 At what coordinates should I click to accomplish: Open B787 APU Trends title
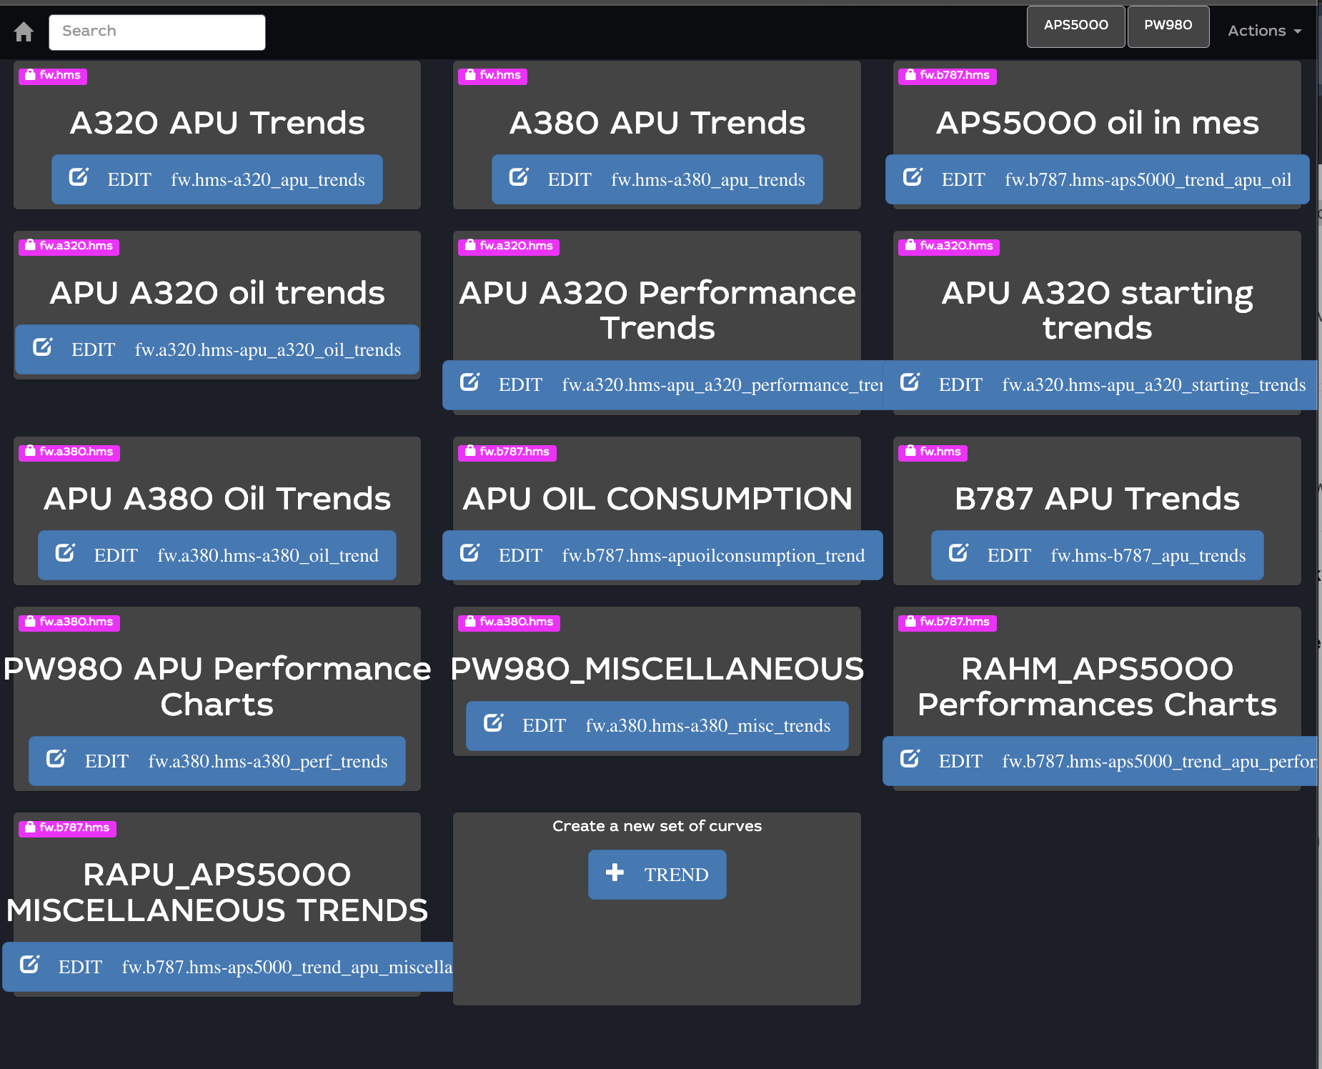tap(1098, 499)
